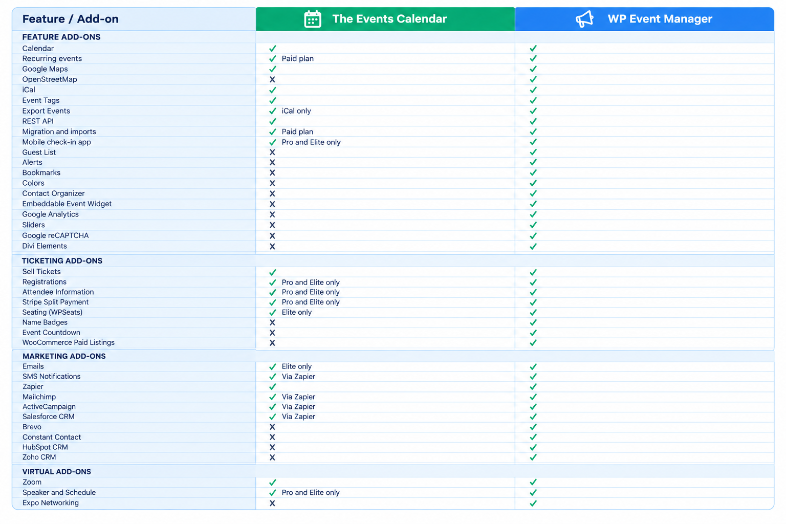786x524 pixels.
Task: Click 'Pro and Elite only' beside Mobile check-in app
Action: coord(311,142)
